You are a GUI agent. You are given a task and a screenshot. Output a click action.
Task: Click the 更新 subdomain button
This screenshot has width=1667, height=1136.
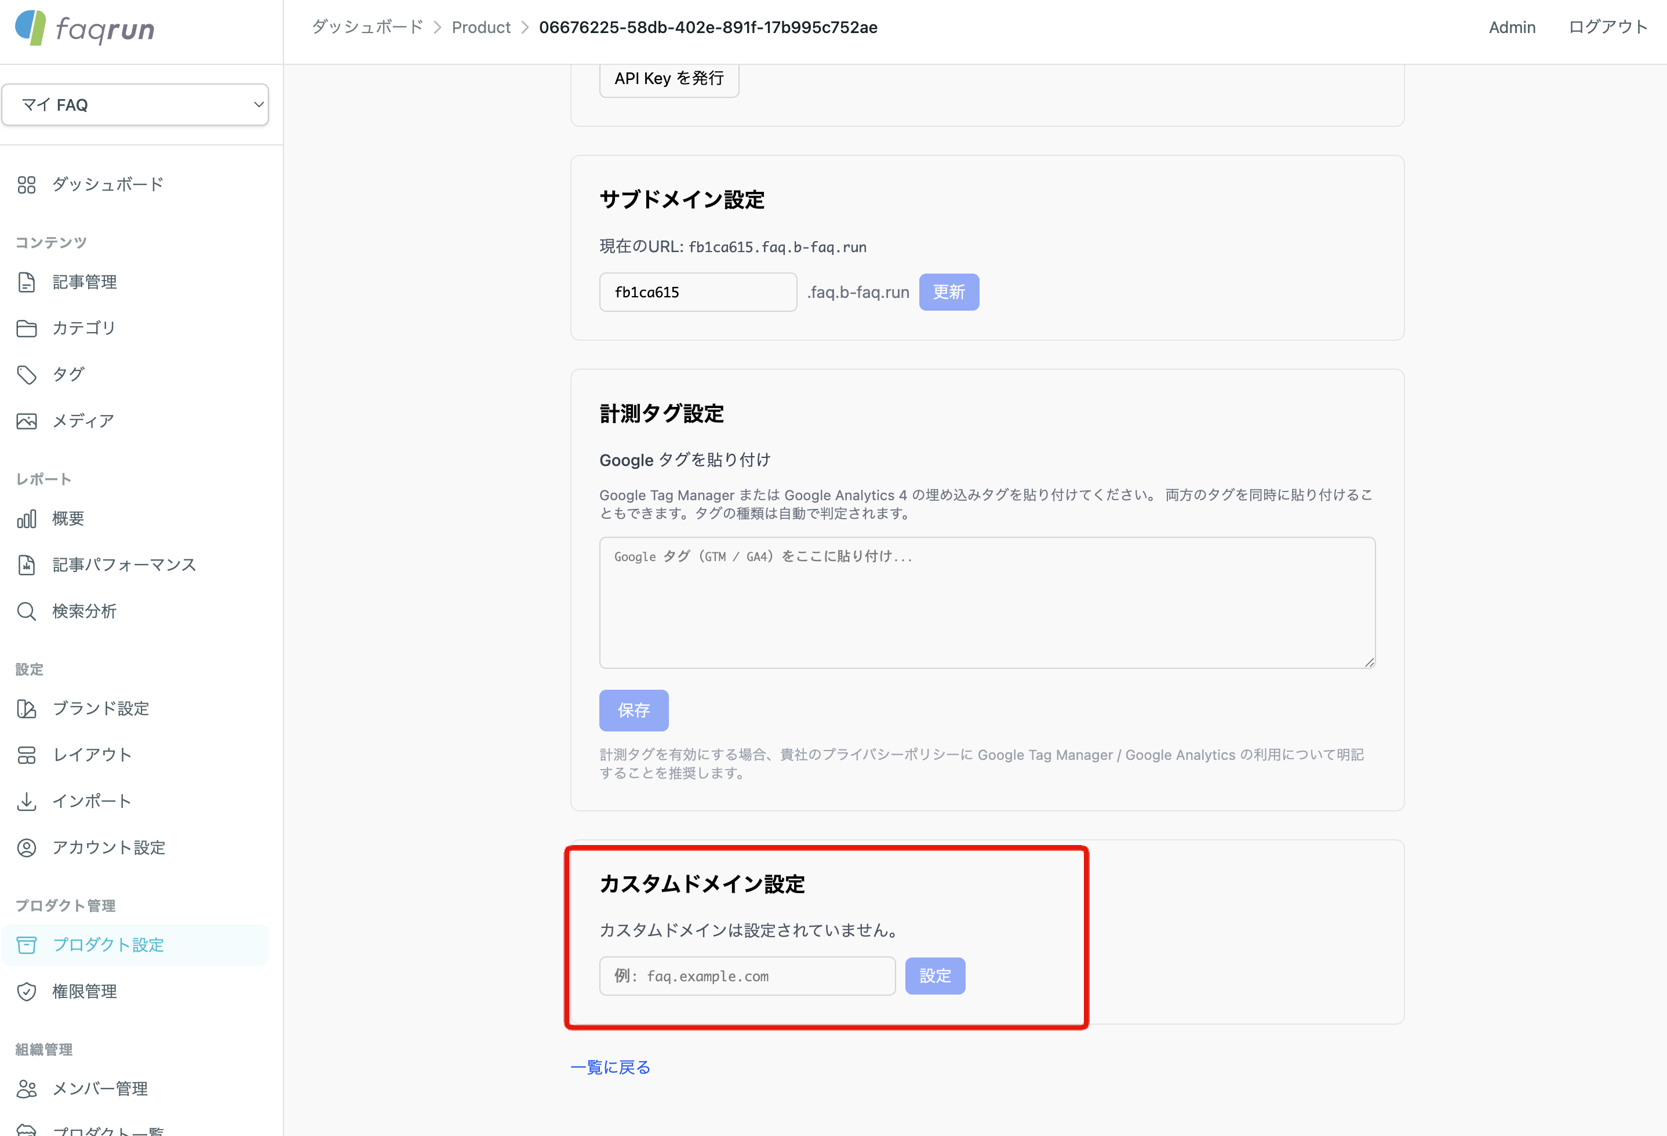tap(949, 292)
